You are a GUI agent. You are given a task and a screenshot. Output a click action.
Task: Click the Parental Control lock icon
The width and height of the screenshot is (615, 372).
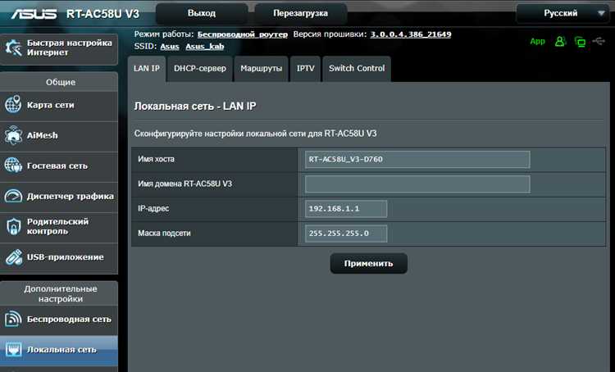coord(13,227)
